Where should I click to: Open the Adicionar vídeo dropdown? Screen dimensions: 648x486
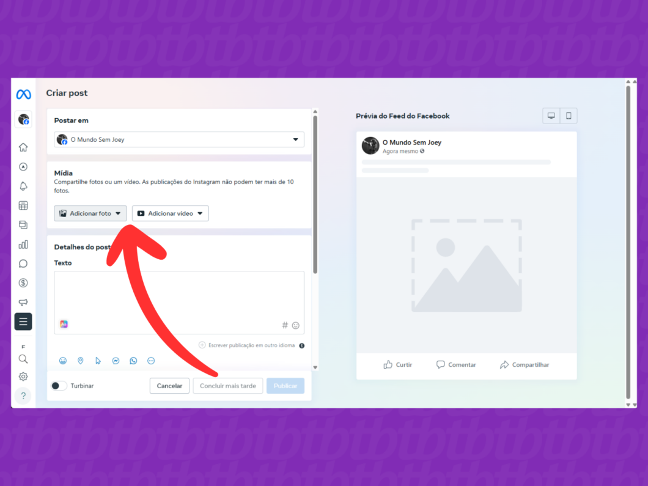click(x=171, y=213)
